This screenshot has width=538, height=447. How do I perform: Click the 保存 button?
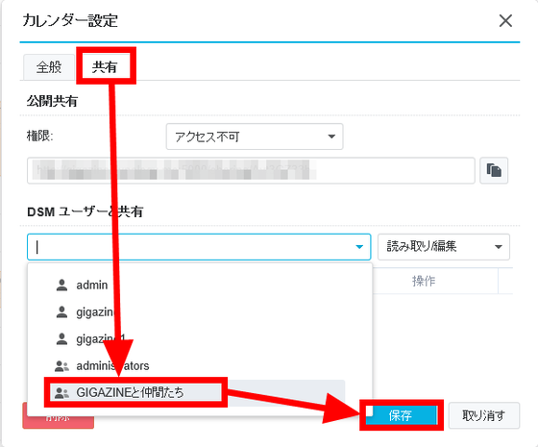tap(402, 415)
